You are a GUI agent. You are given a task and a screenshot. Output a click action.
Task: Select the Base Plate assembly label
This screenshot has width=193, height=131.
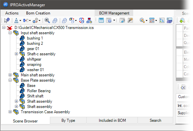click(x=38, y=80)
